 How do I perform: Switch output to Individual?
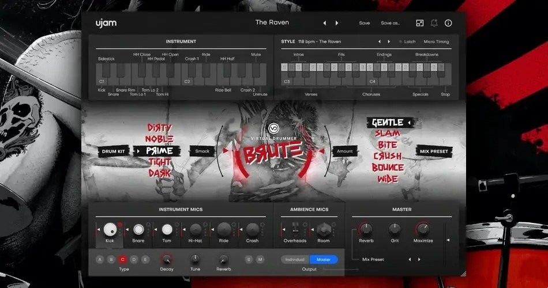pyautogui.click(x=295, y=259)
